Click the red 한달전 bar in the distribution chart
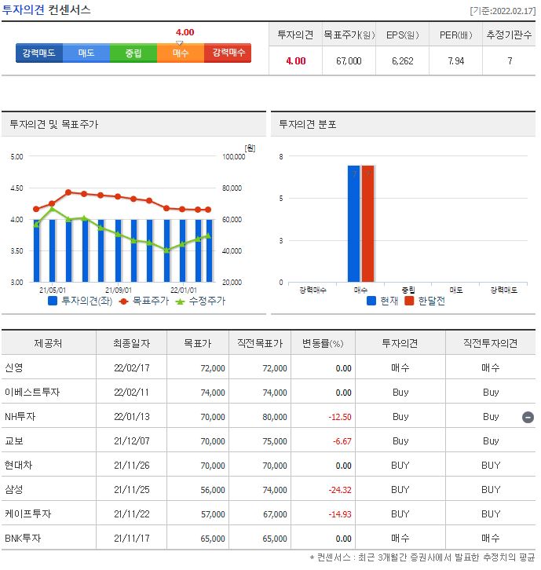The height and width of the screenshot is (570, 541). (367, 224)
